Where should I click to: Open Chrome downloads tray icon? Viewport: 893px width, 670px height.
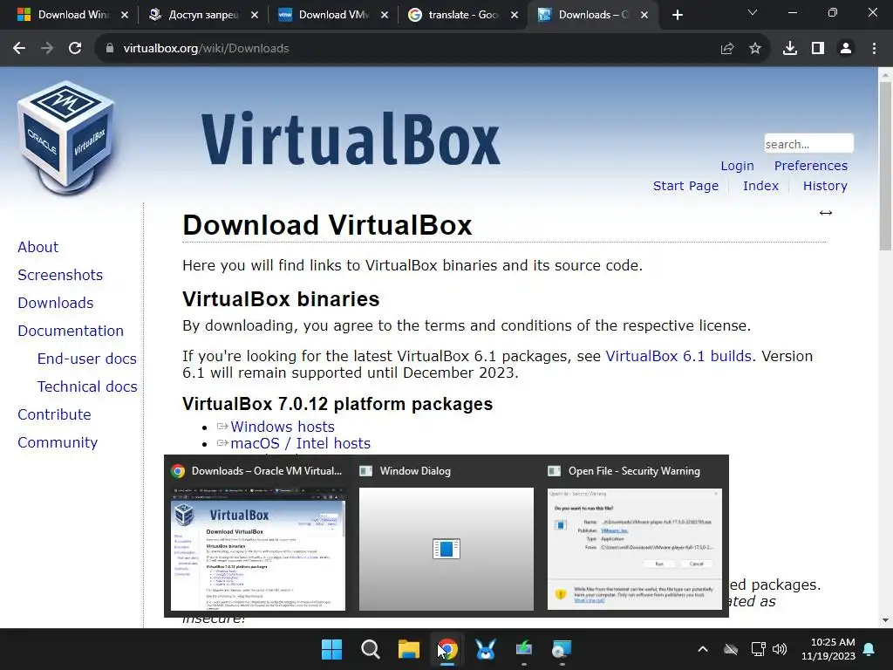coord(790,49)
